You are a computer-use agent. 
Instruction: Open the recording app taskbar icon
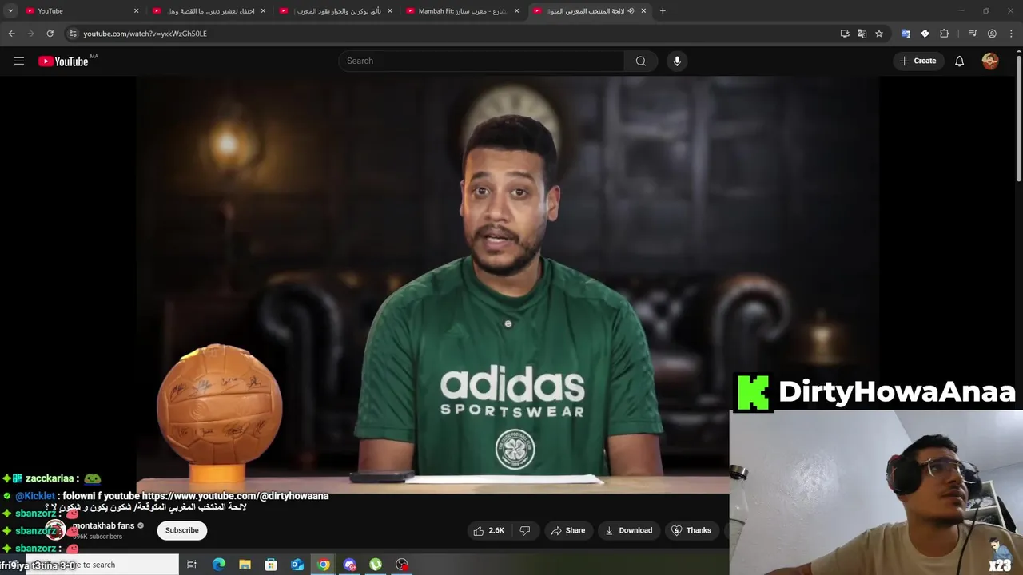click(402, 565)
